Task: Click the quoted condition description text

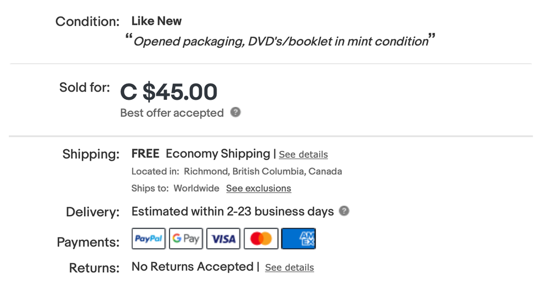Action: coord(280,41)
